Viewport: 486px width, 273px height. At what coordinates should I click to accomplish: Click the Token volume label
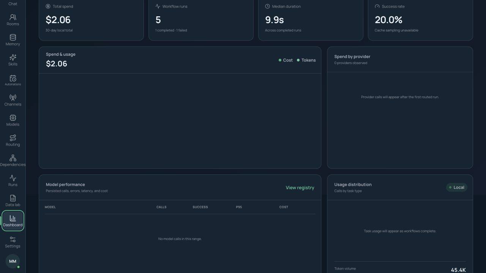345,269
